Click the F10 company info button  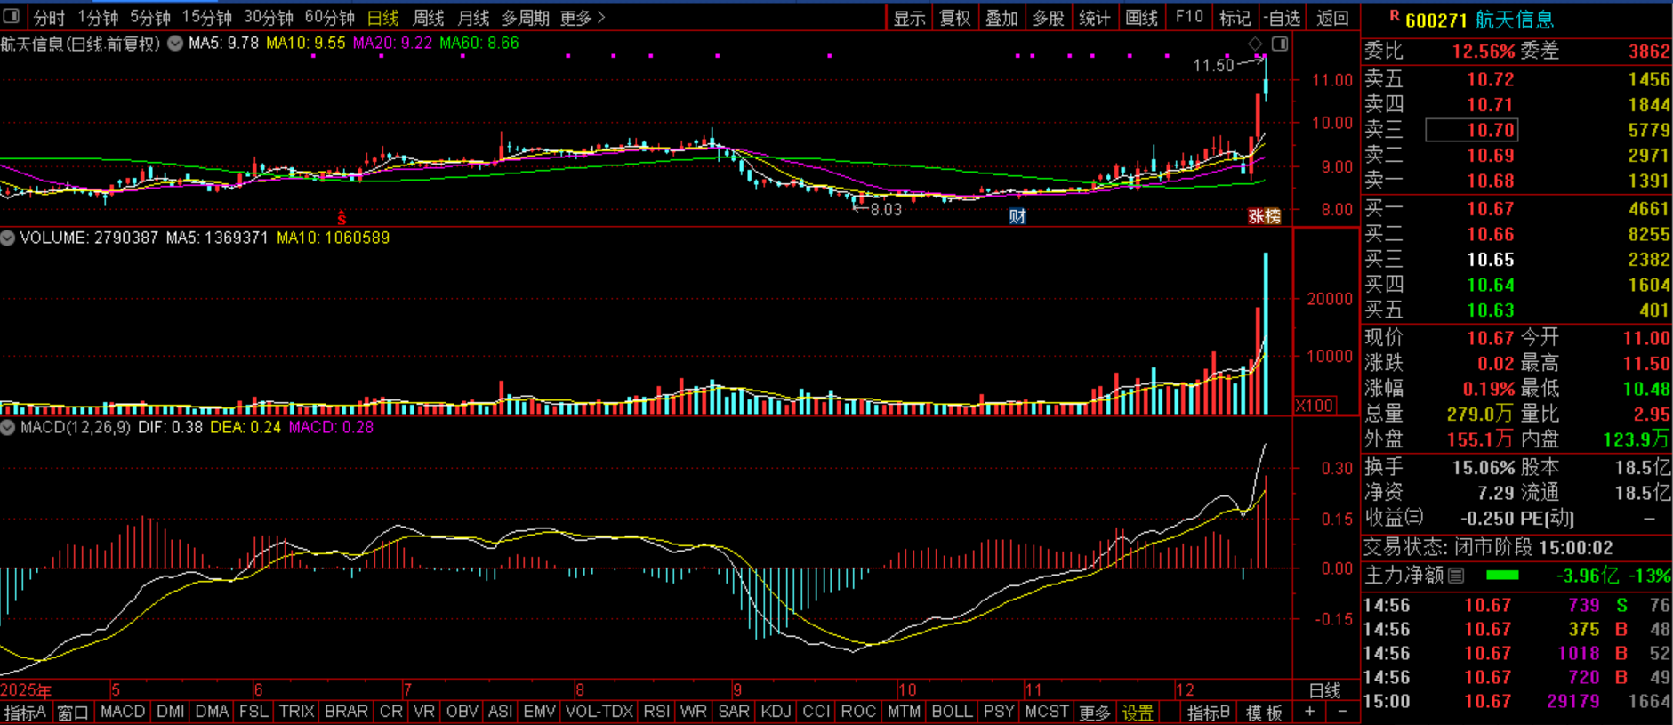[1189, 18]
